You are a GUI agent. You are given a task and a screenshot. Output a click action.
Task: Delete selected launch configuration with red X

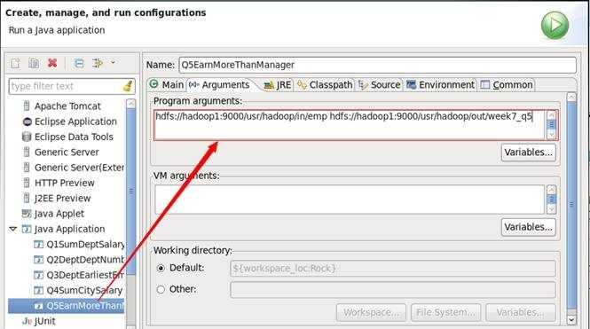(x=52, y=63)
